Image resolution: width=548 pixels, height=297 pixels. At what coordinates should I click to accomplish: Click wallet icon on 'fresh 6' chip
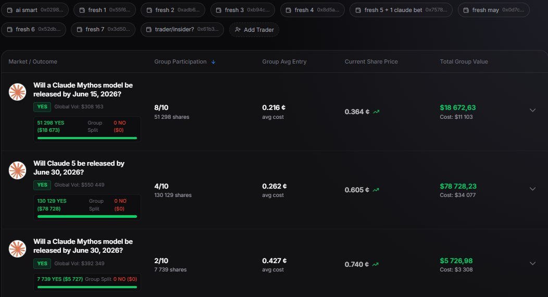click(x=10, y=29)
